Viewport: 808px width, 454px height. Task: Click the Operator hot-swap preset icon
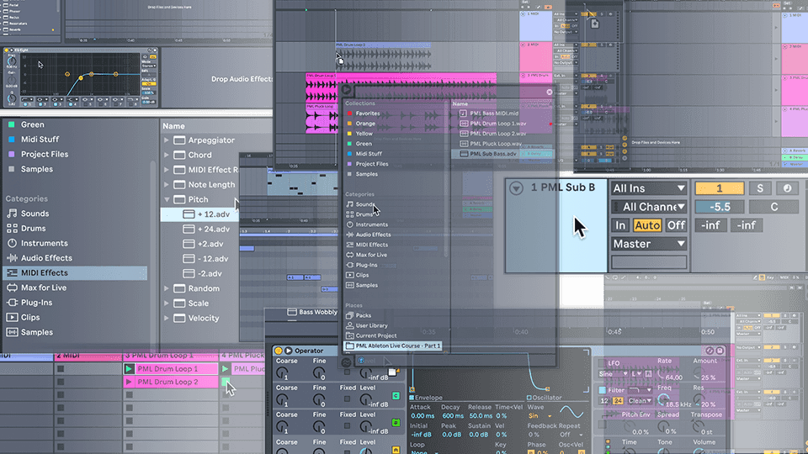[x=710, y=351]
